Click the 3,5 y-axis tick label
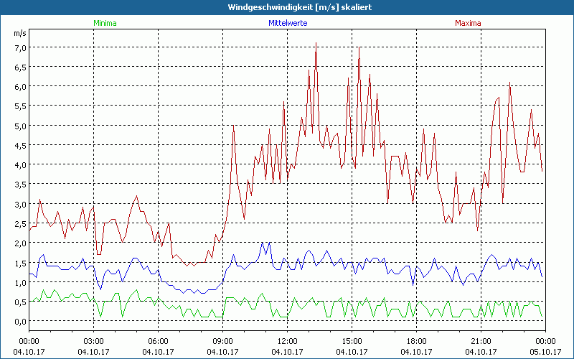The image size is (574, 359). [x=19, y=185]
